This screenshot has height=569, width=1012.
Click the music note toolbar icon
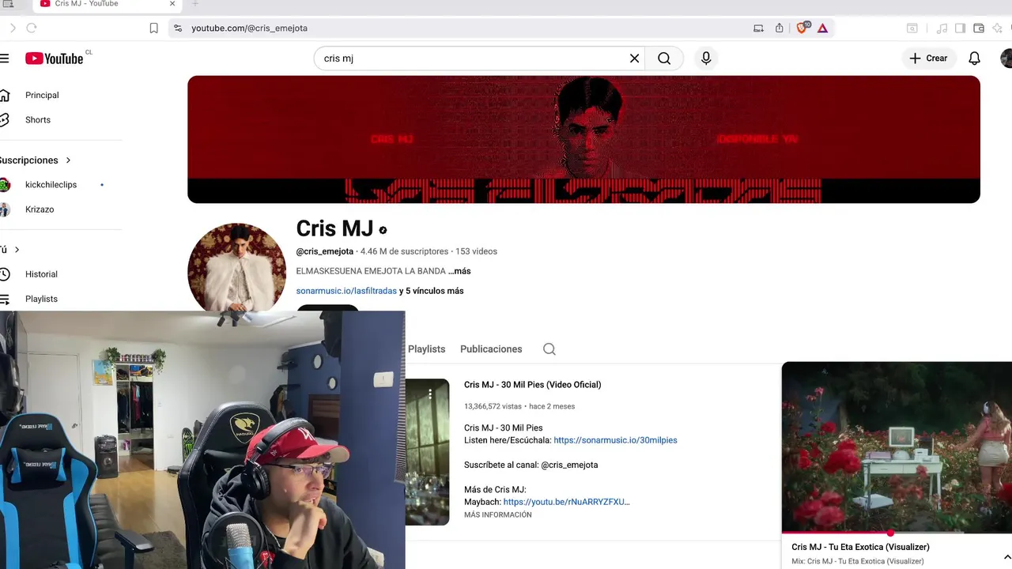[x=942, y=28]
